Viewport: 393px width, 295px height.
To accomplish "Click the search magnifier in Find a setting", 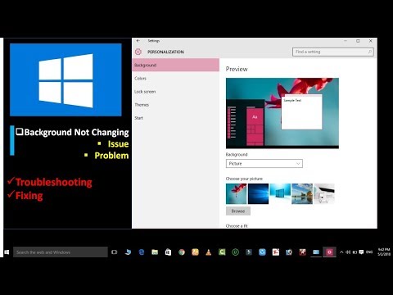I will 370,52.
